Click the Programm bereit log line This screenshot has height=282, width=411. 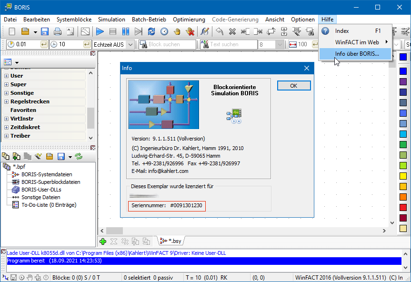pyautogui.click(x=204, y=261)
